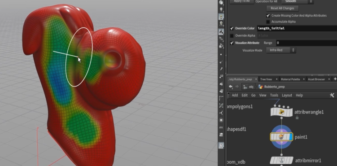Toggle the abc text display icon
This screenshot has height=166, width=337.
pyautogui.click(x=221, y=127)
